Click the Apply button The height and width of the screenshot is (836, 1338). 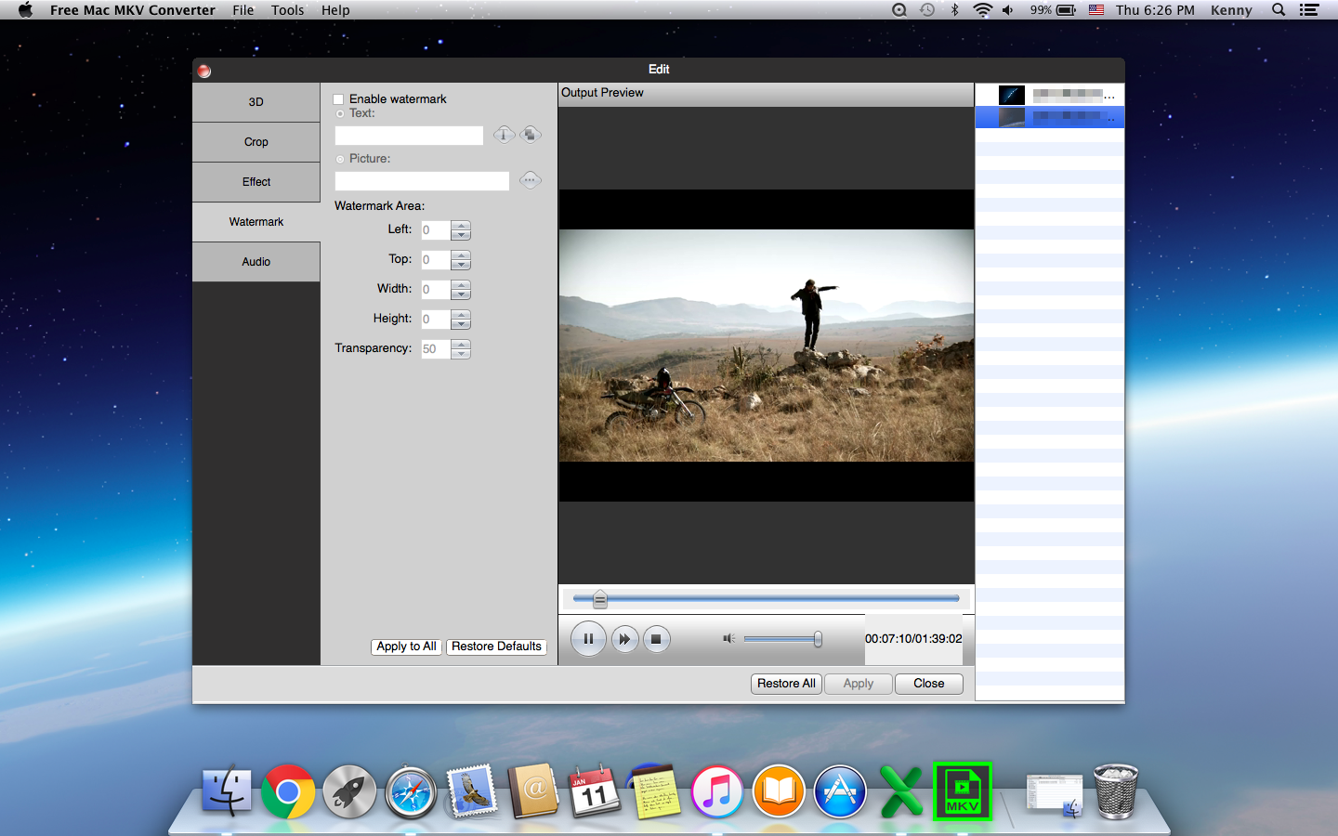[859, 684]
